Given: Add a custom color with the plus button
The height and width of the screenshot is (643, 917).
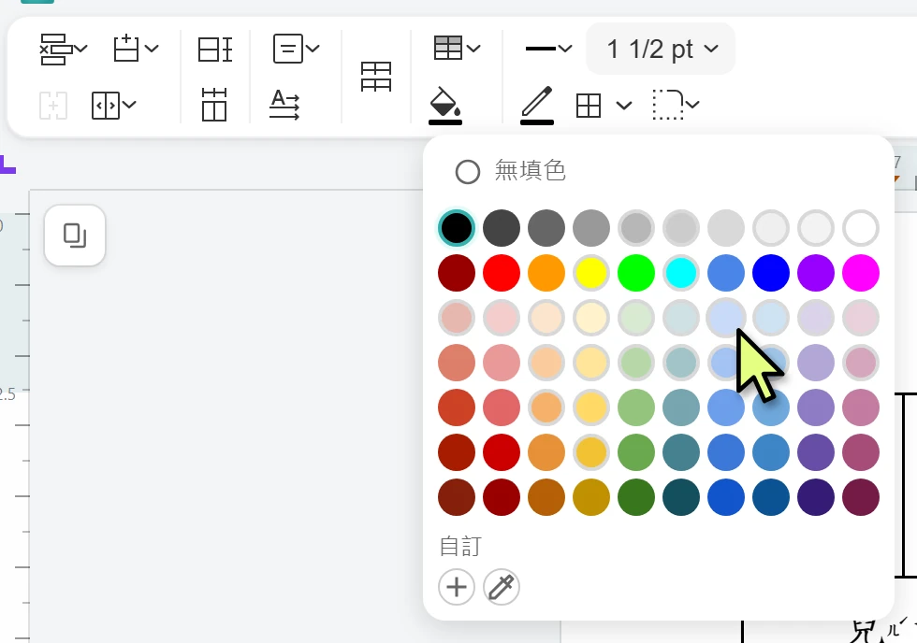Looking at the screenshot, I should click(457, 587).
